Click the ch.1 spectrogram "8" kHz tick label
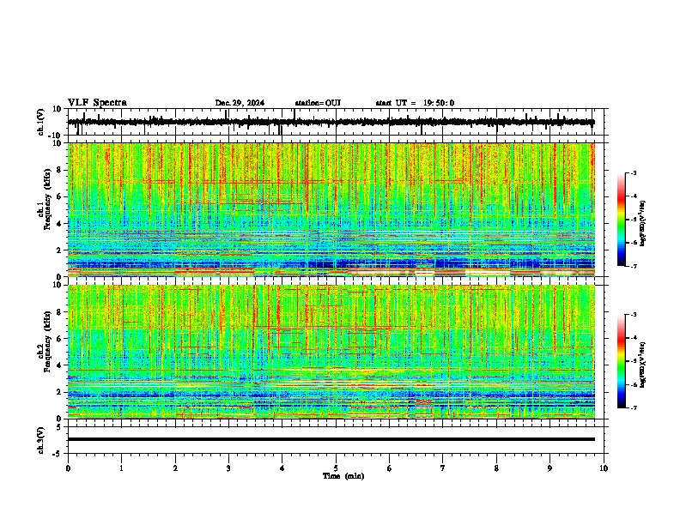The width and height of the screenshot is (680, 525). (59, 170)
